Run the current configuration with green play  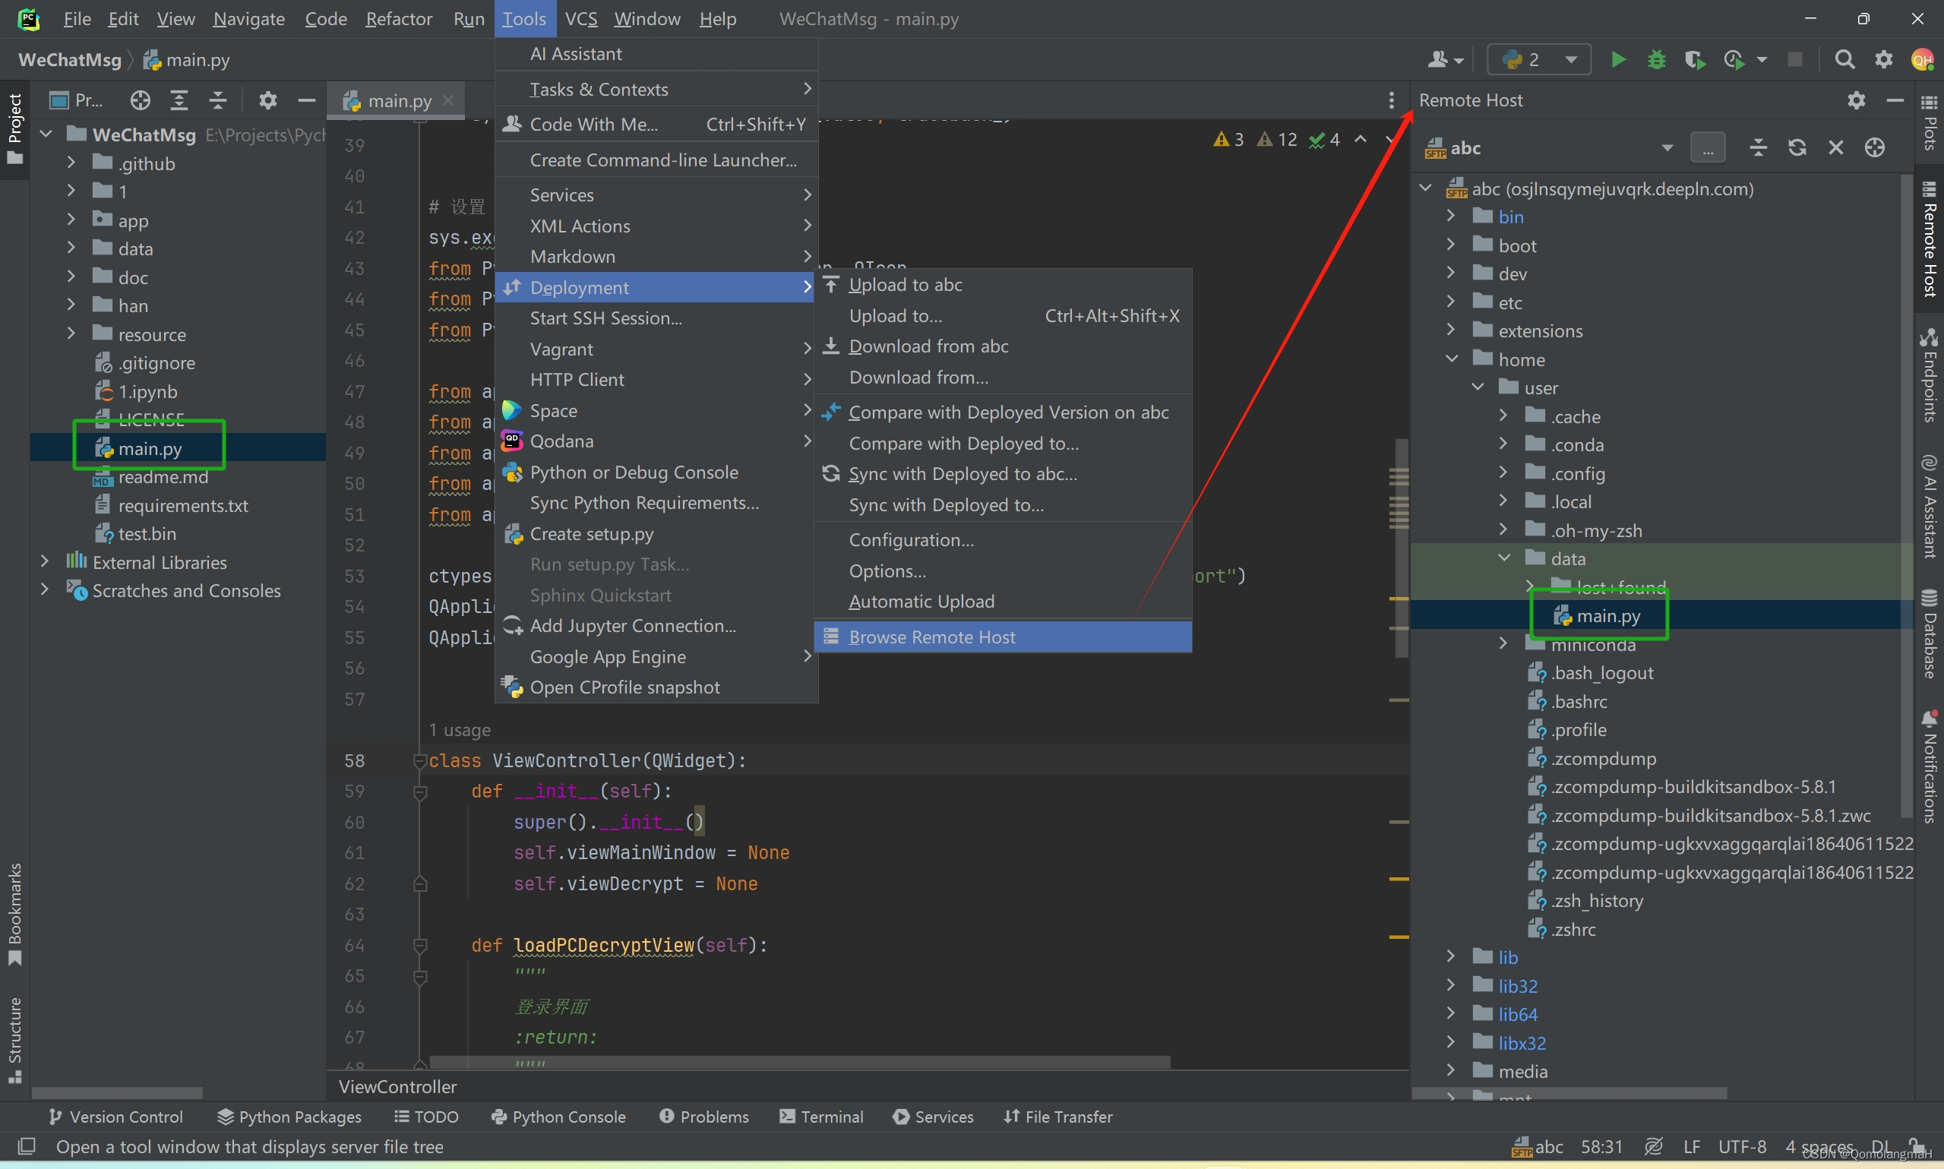click(1618, 59)
